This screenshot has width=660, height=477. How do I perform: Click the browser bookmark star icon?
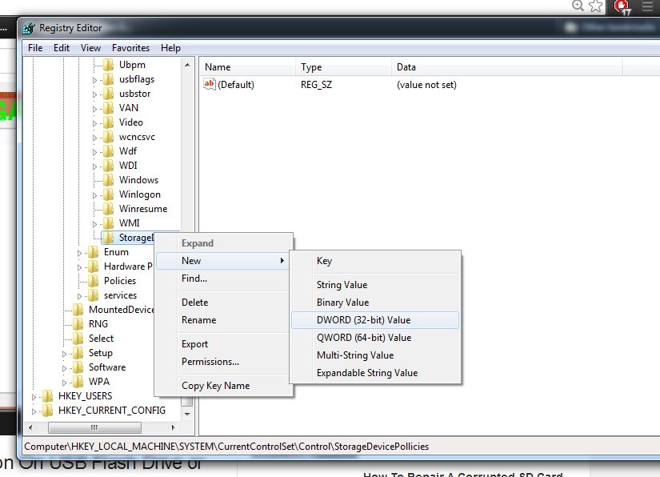tap(595, 6)
